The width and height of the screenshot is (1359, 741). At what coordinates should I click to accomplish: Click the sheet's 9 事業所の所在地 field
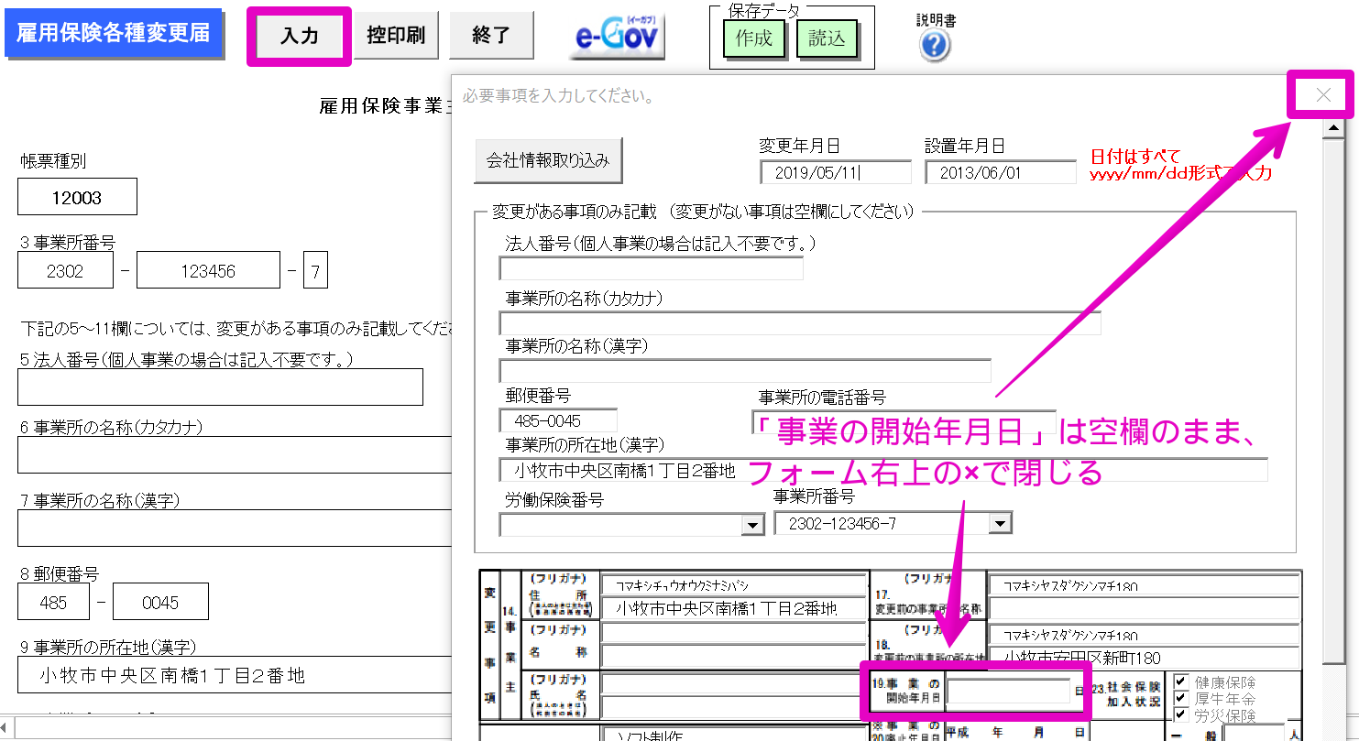coord(235,676)
